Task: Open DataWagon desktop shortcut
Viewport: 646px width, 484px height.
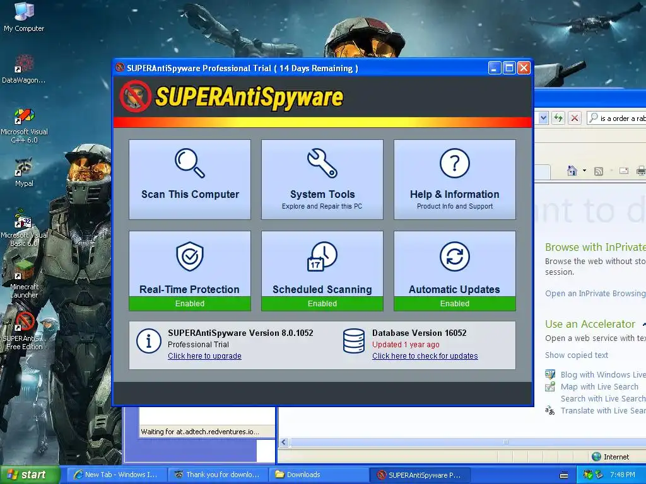Action: 24,69
